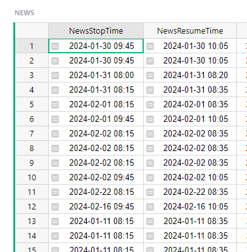Click row 3 NewsResumeTime record icon
This screenshot has width=247, height=252.
[x=150, y=76]
